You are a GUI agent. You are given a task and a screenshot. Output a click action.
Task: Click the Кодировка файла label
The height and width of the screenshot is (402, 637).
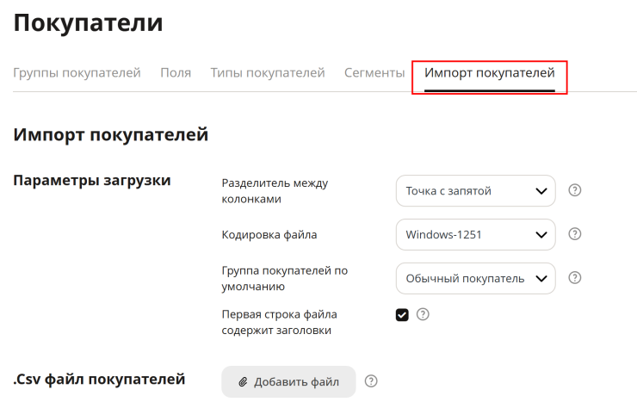tap(269, 235)
